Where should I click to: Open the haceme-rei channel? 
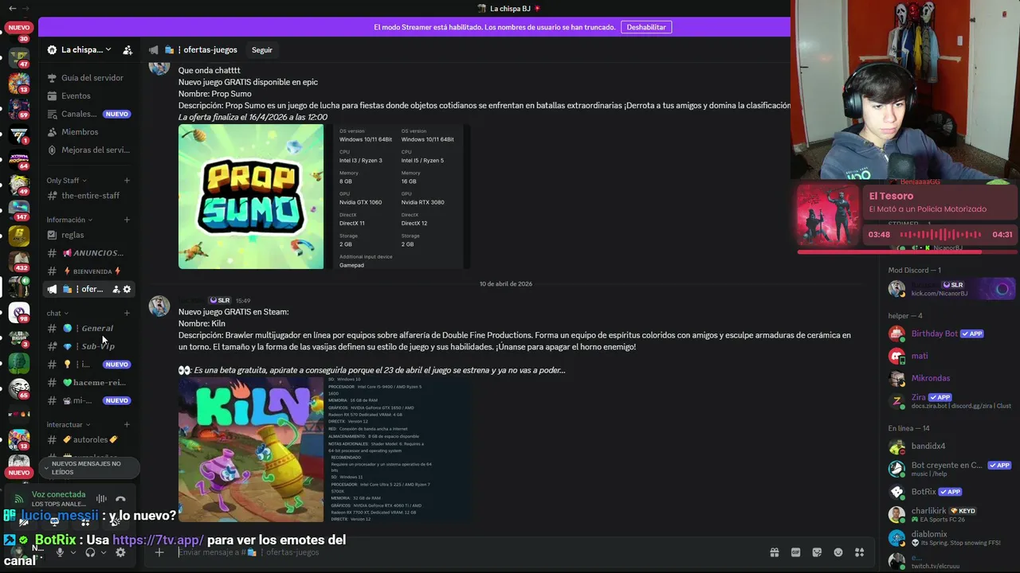(88, 382)
